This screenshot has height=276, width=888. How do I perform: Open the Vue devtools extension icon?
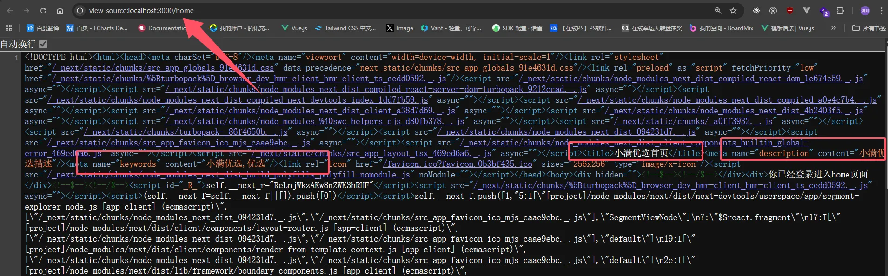point(807,10)
